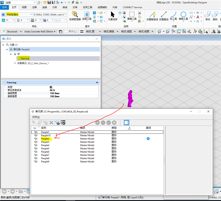Select the People5 cell row
Image resolution: width=221 pixels, height=201 pixels.
pos(97,148)
